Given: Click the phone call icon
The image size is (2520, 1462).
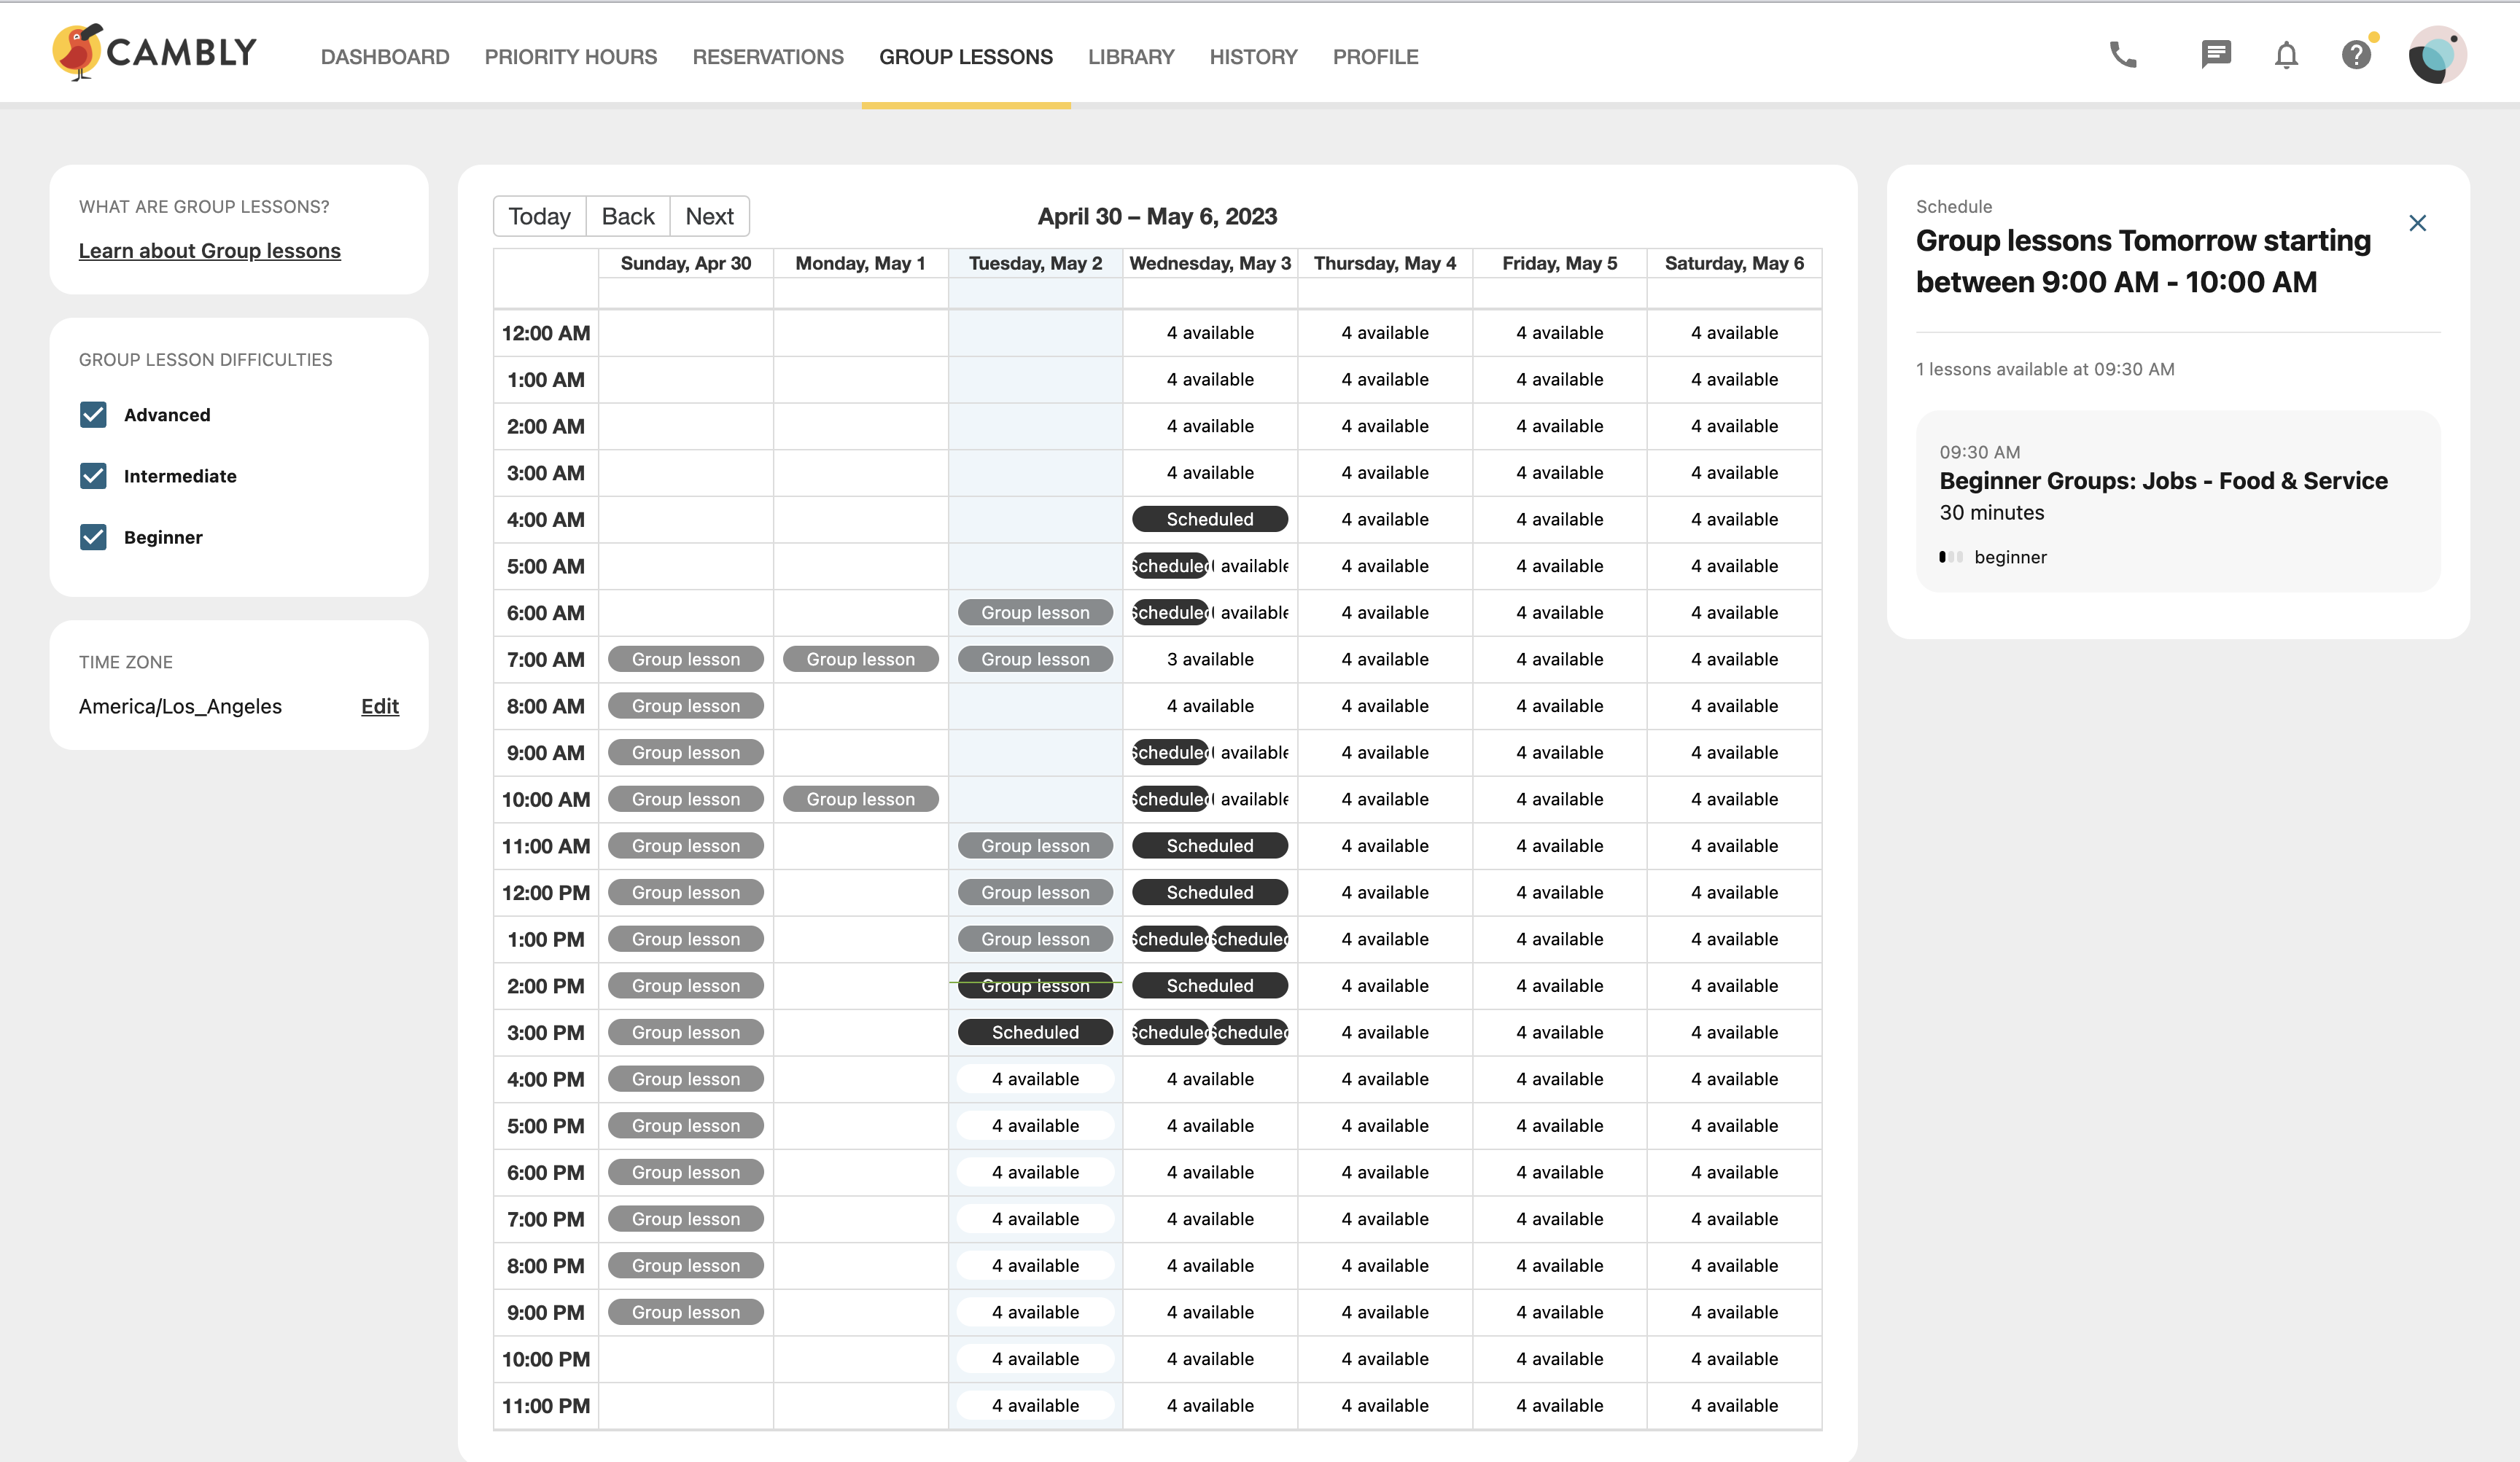Looking at the screenshot, I should click(x=2123, y=54).
